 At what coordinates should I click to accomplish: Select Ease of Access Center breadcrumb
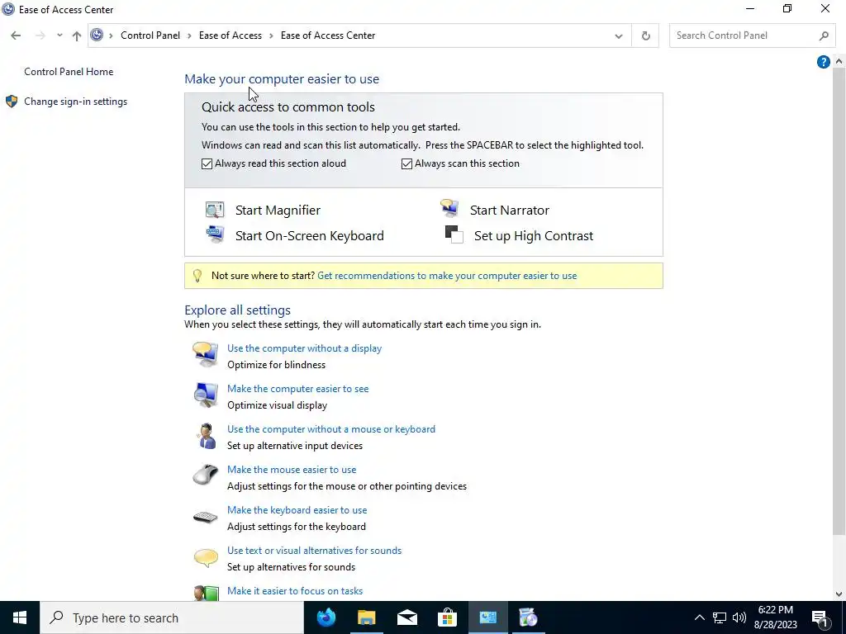(328, 35)
